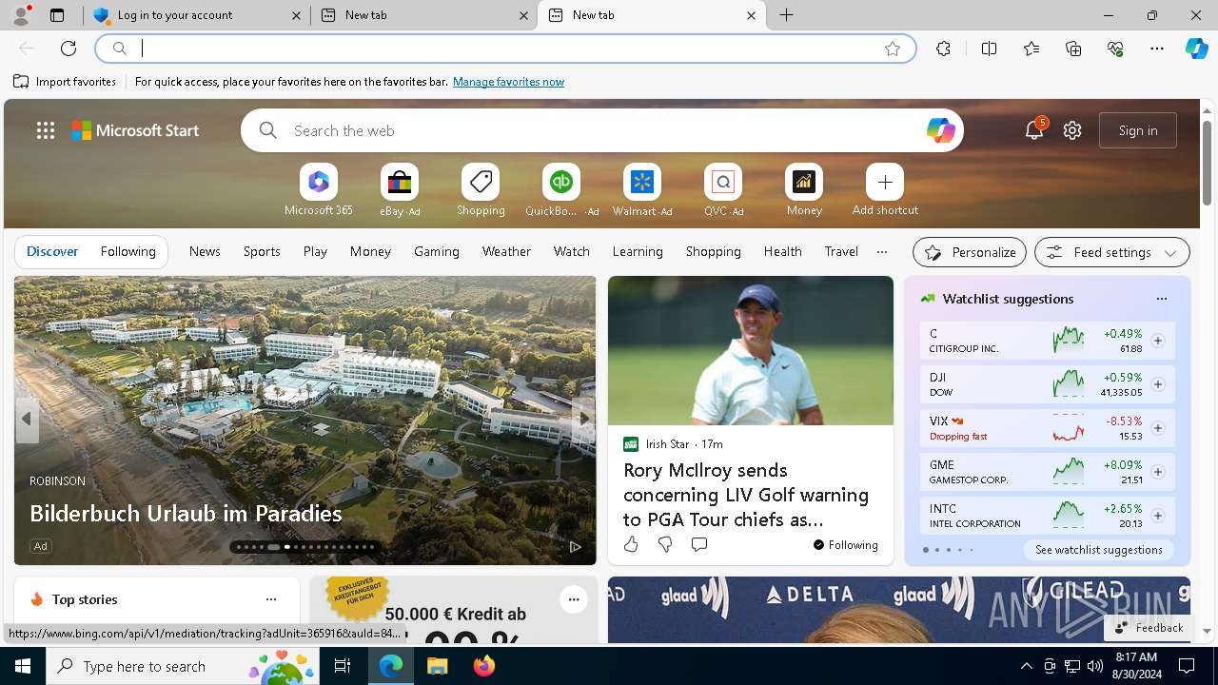Like the Rory McIlroy article

point(631,544)
